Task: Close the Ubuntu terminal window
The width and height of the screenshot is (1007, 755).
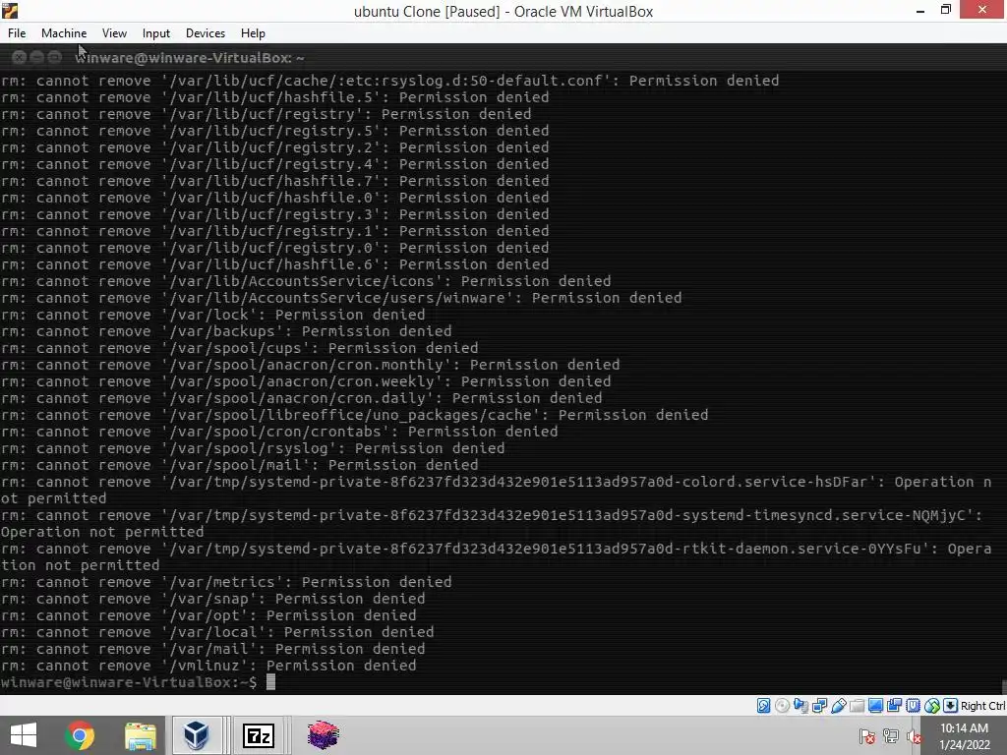Action: (20, 58)
